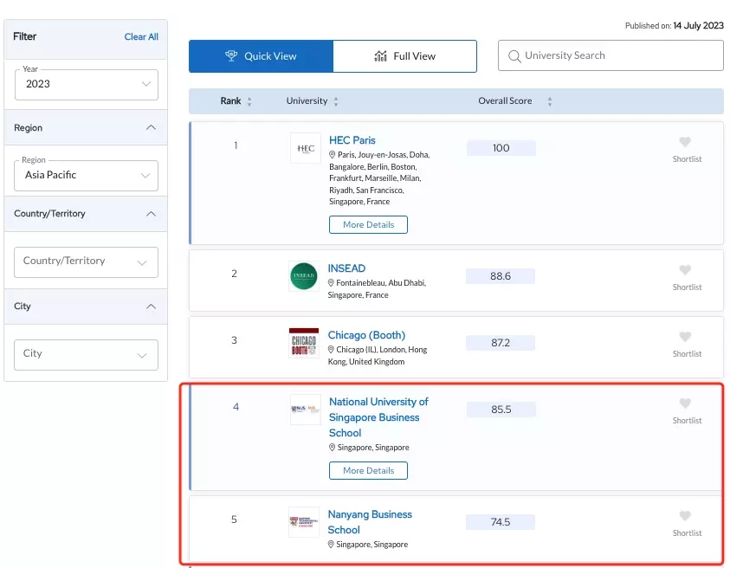Viewport: 730px width, 568px height.
Task: Click the Quick View trophy icon
Action: tap(231, 56)
